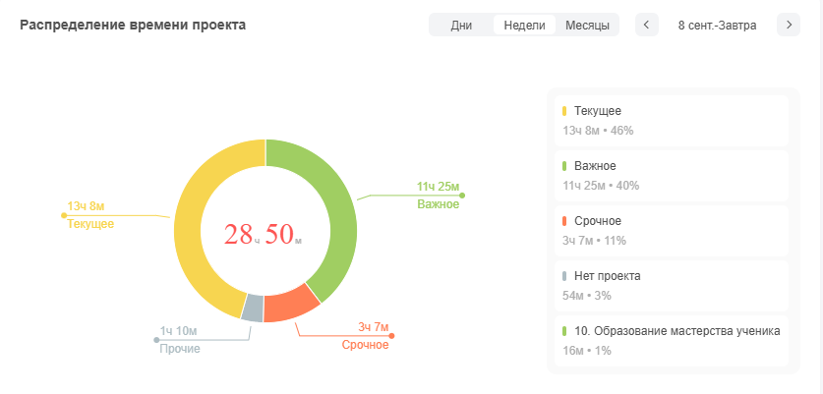
Task: Go to previous week period
Action: click(x=647, y=25)
